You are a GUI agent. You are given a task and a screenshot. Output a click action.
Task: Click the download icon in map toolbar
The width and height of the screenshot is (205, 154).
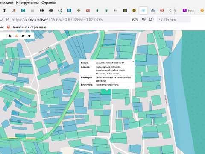pos(10,36)
